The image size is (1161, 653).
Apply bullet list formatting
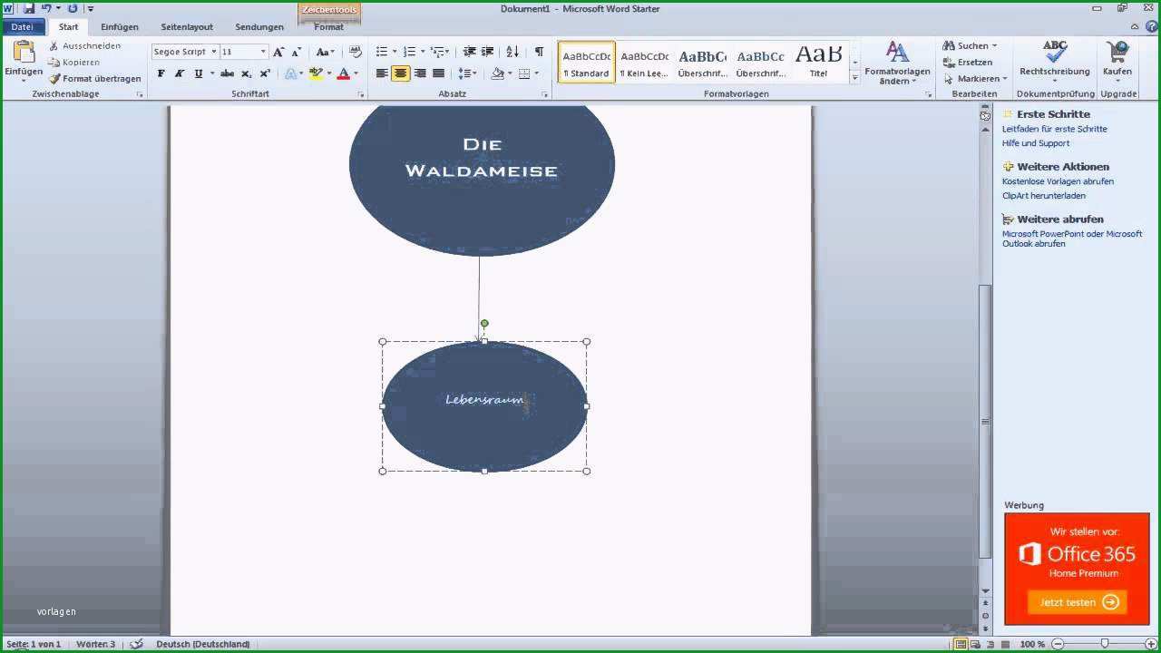382,52
